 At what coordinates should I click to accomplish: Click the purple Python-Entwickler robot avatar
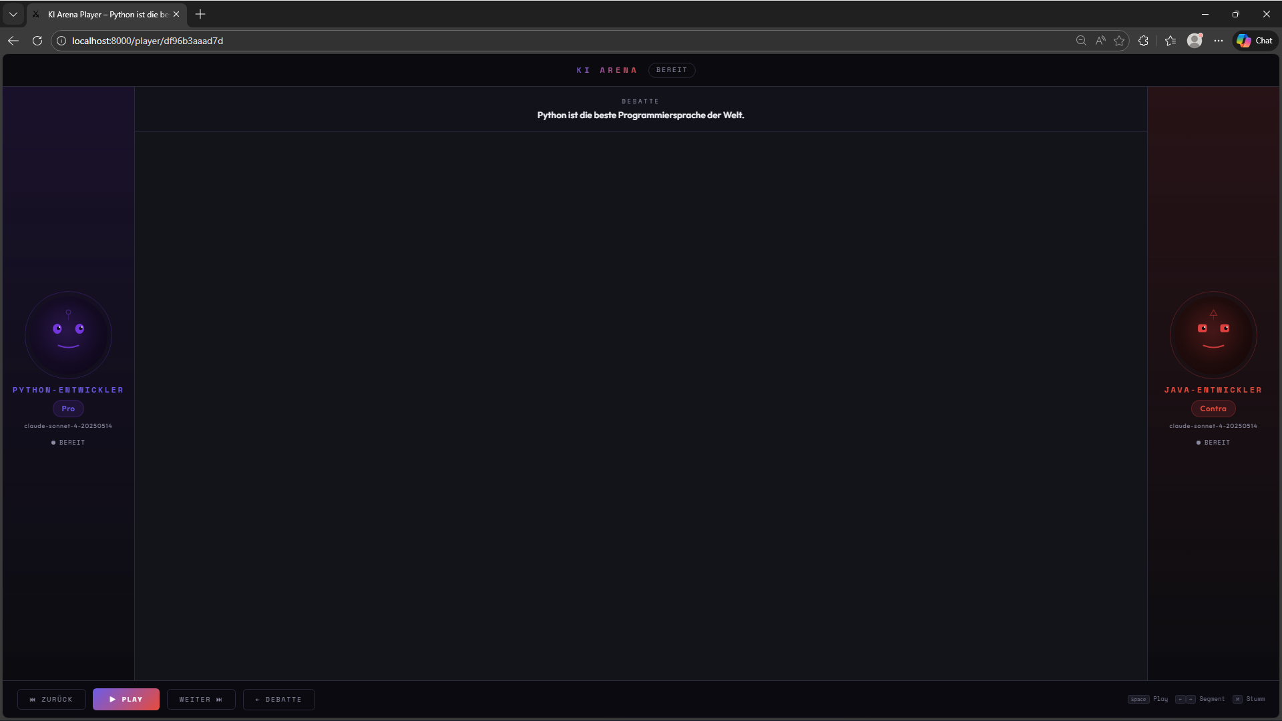click(x=68, y=334)
